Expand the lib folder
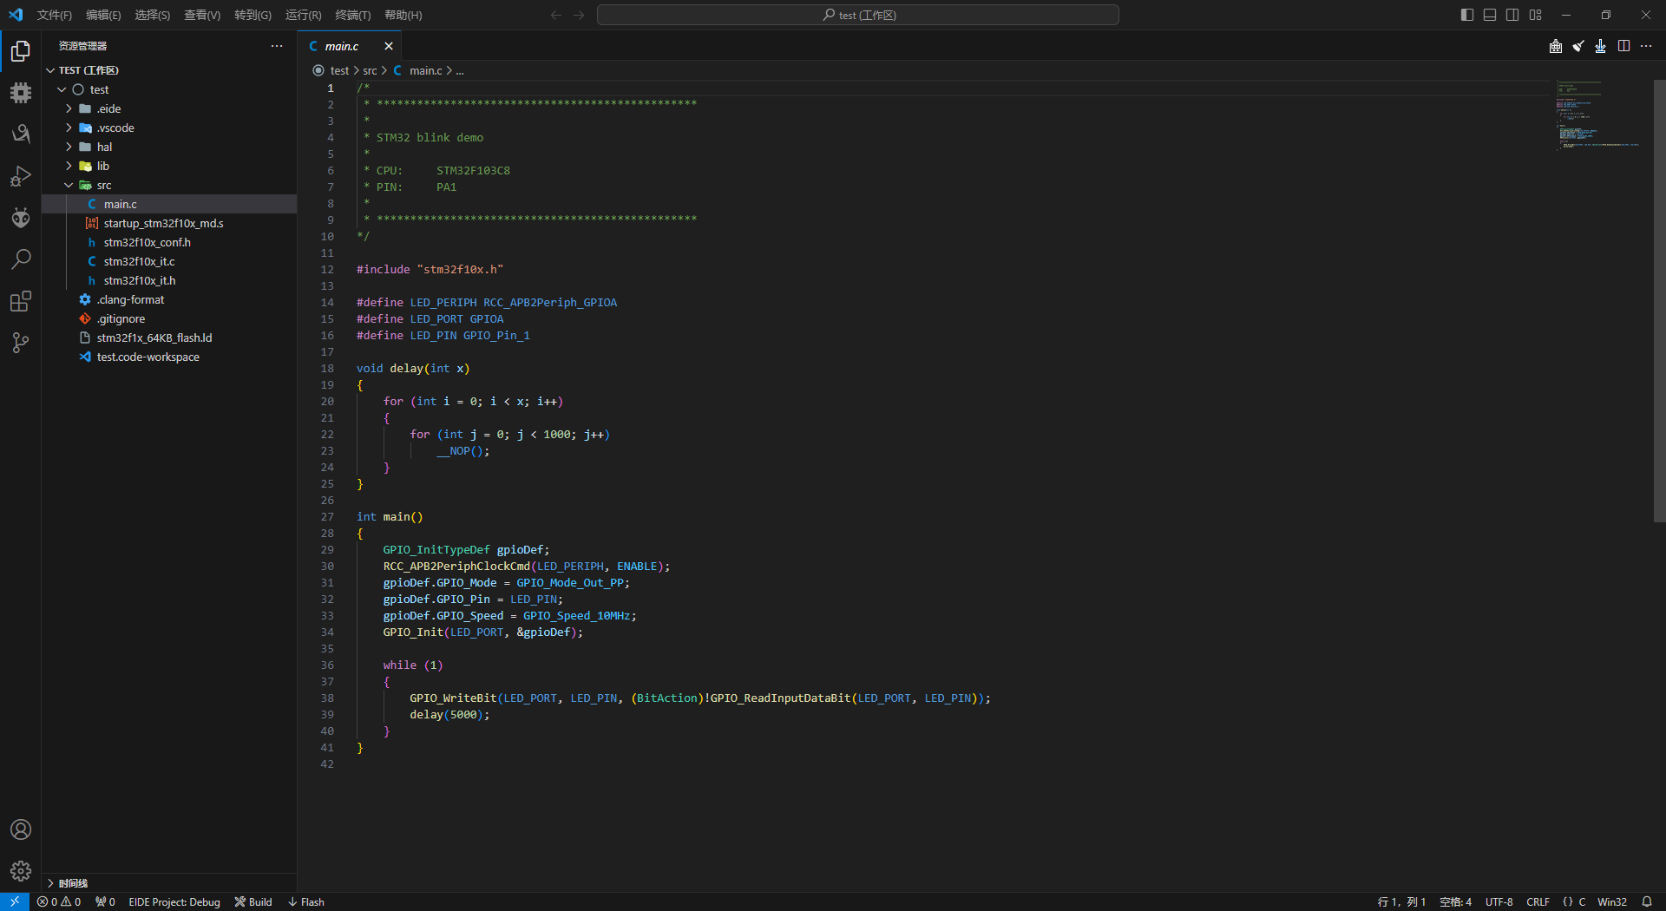1666x911 pixels. click(169, 166)
